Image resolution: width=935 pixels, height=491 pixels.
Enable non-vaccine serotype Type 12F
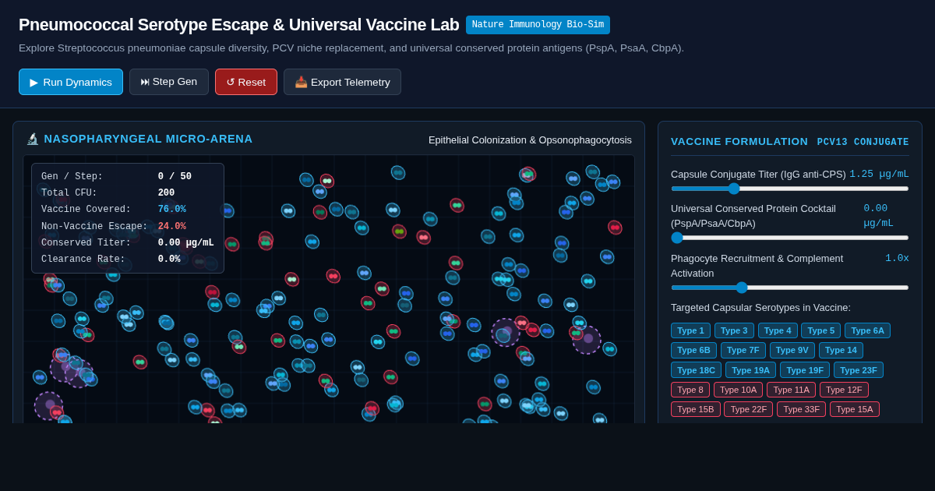[844, 390]
